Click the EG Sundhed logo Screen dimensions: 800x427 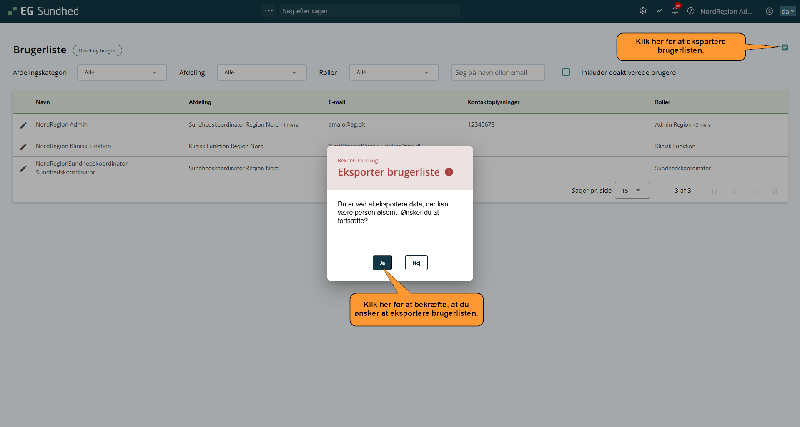click(43, 11)
